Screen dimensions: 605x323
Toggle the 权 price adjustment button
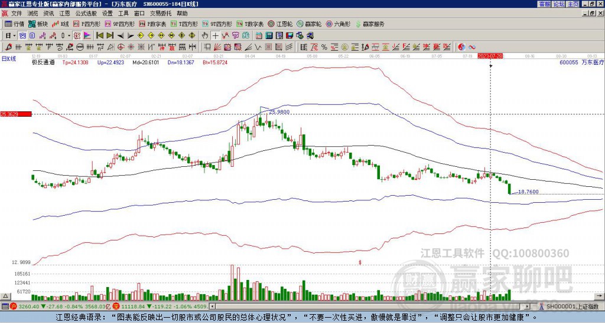tap(77, 35)
